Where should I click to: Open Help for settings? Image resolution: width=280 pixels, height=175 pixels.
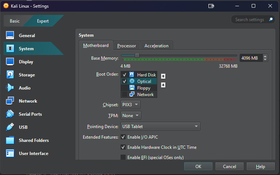(260, 166)
